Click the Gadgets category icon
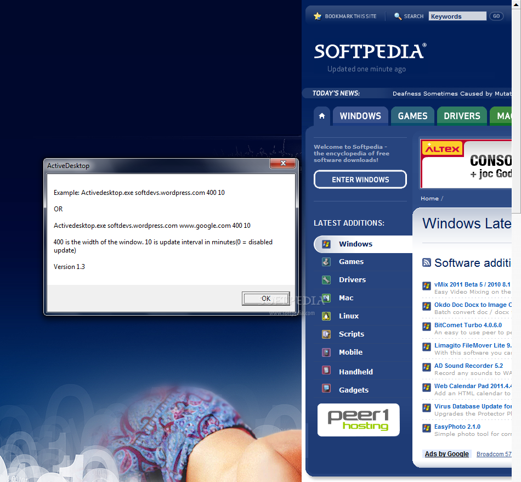The height and width of the screenshot is (482, 521). pyautogui.click(x=326, y=388)
